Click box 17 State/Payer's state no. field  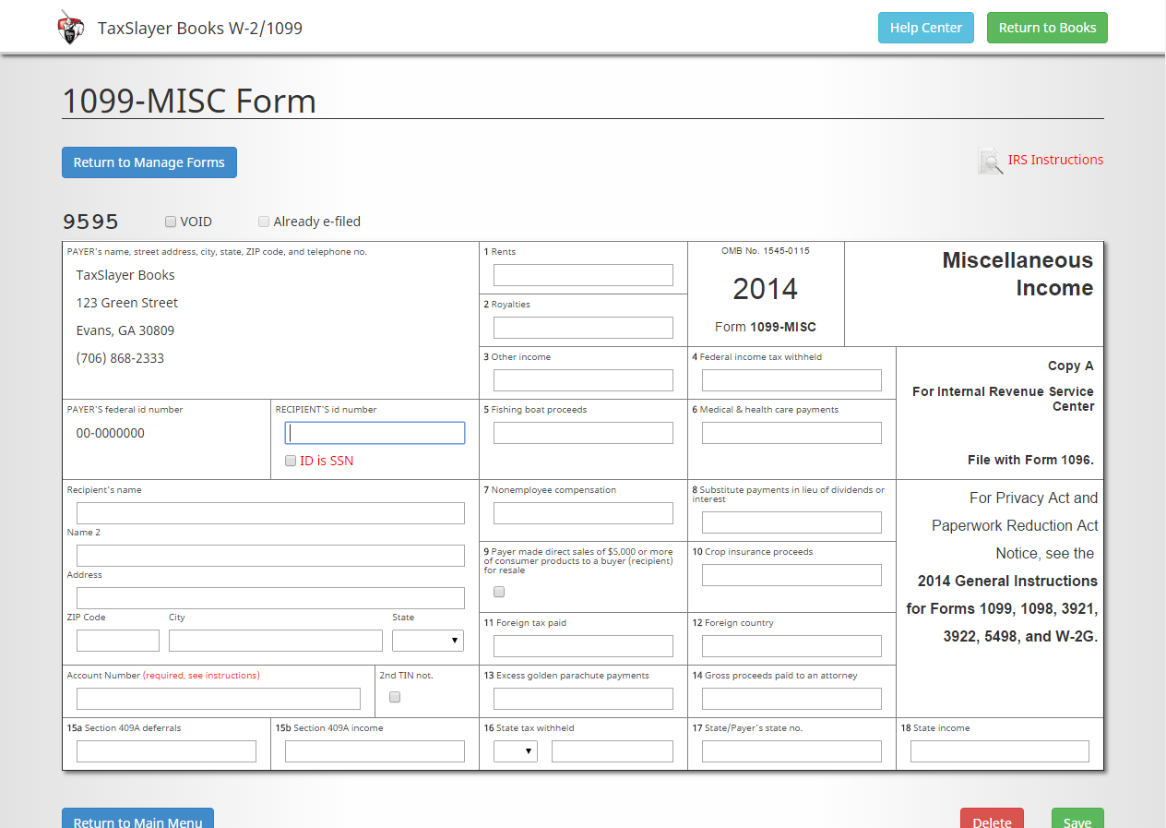point(791,751)
